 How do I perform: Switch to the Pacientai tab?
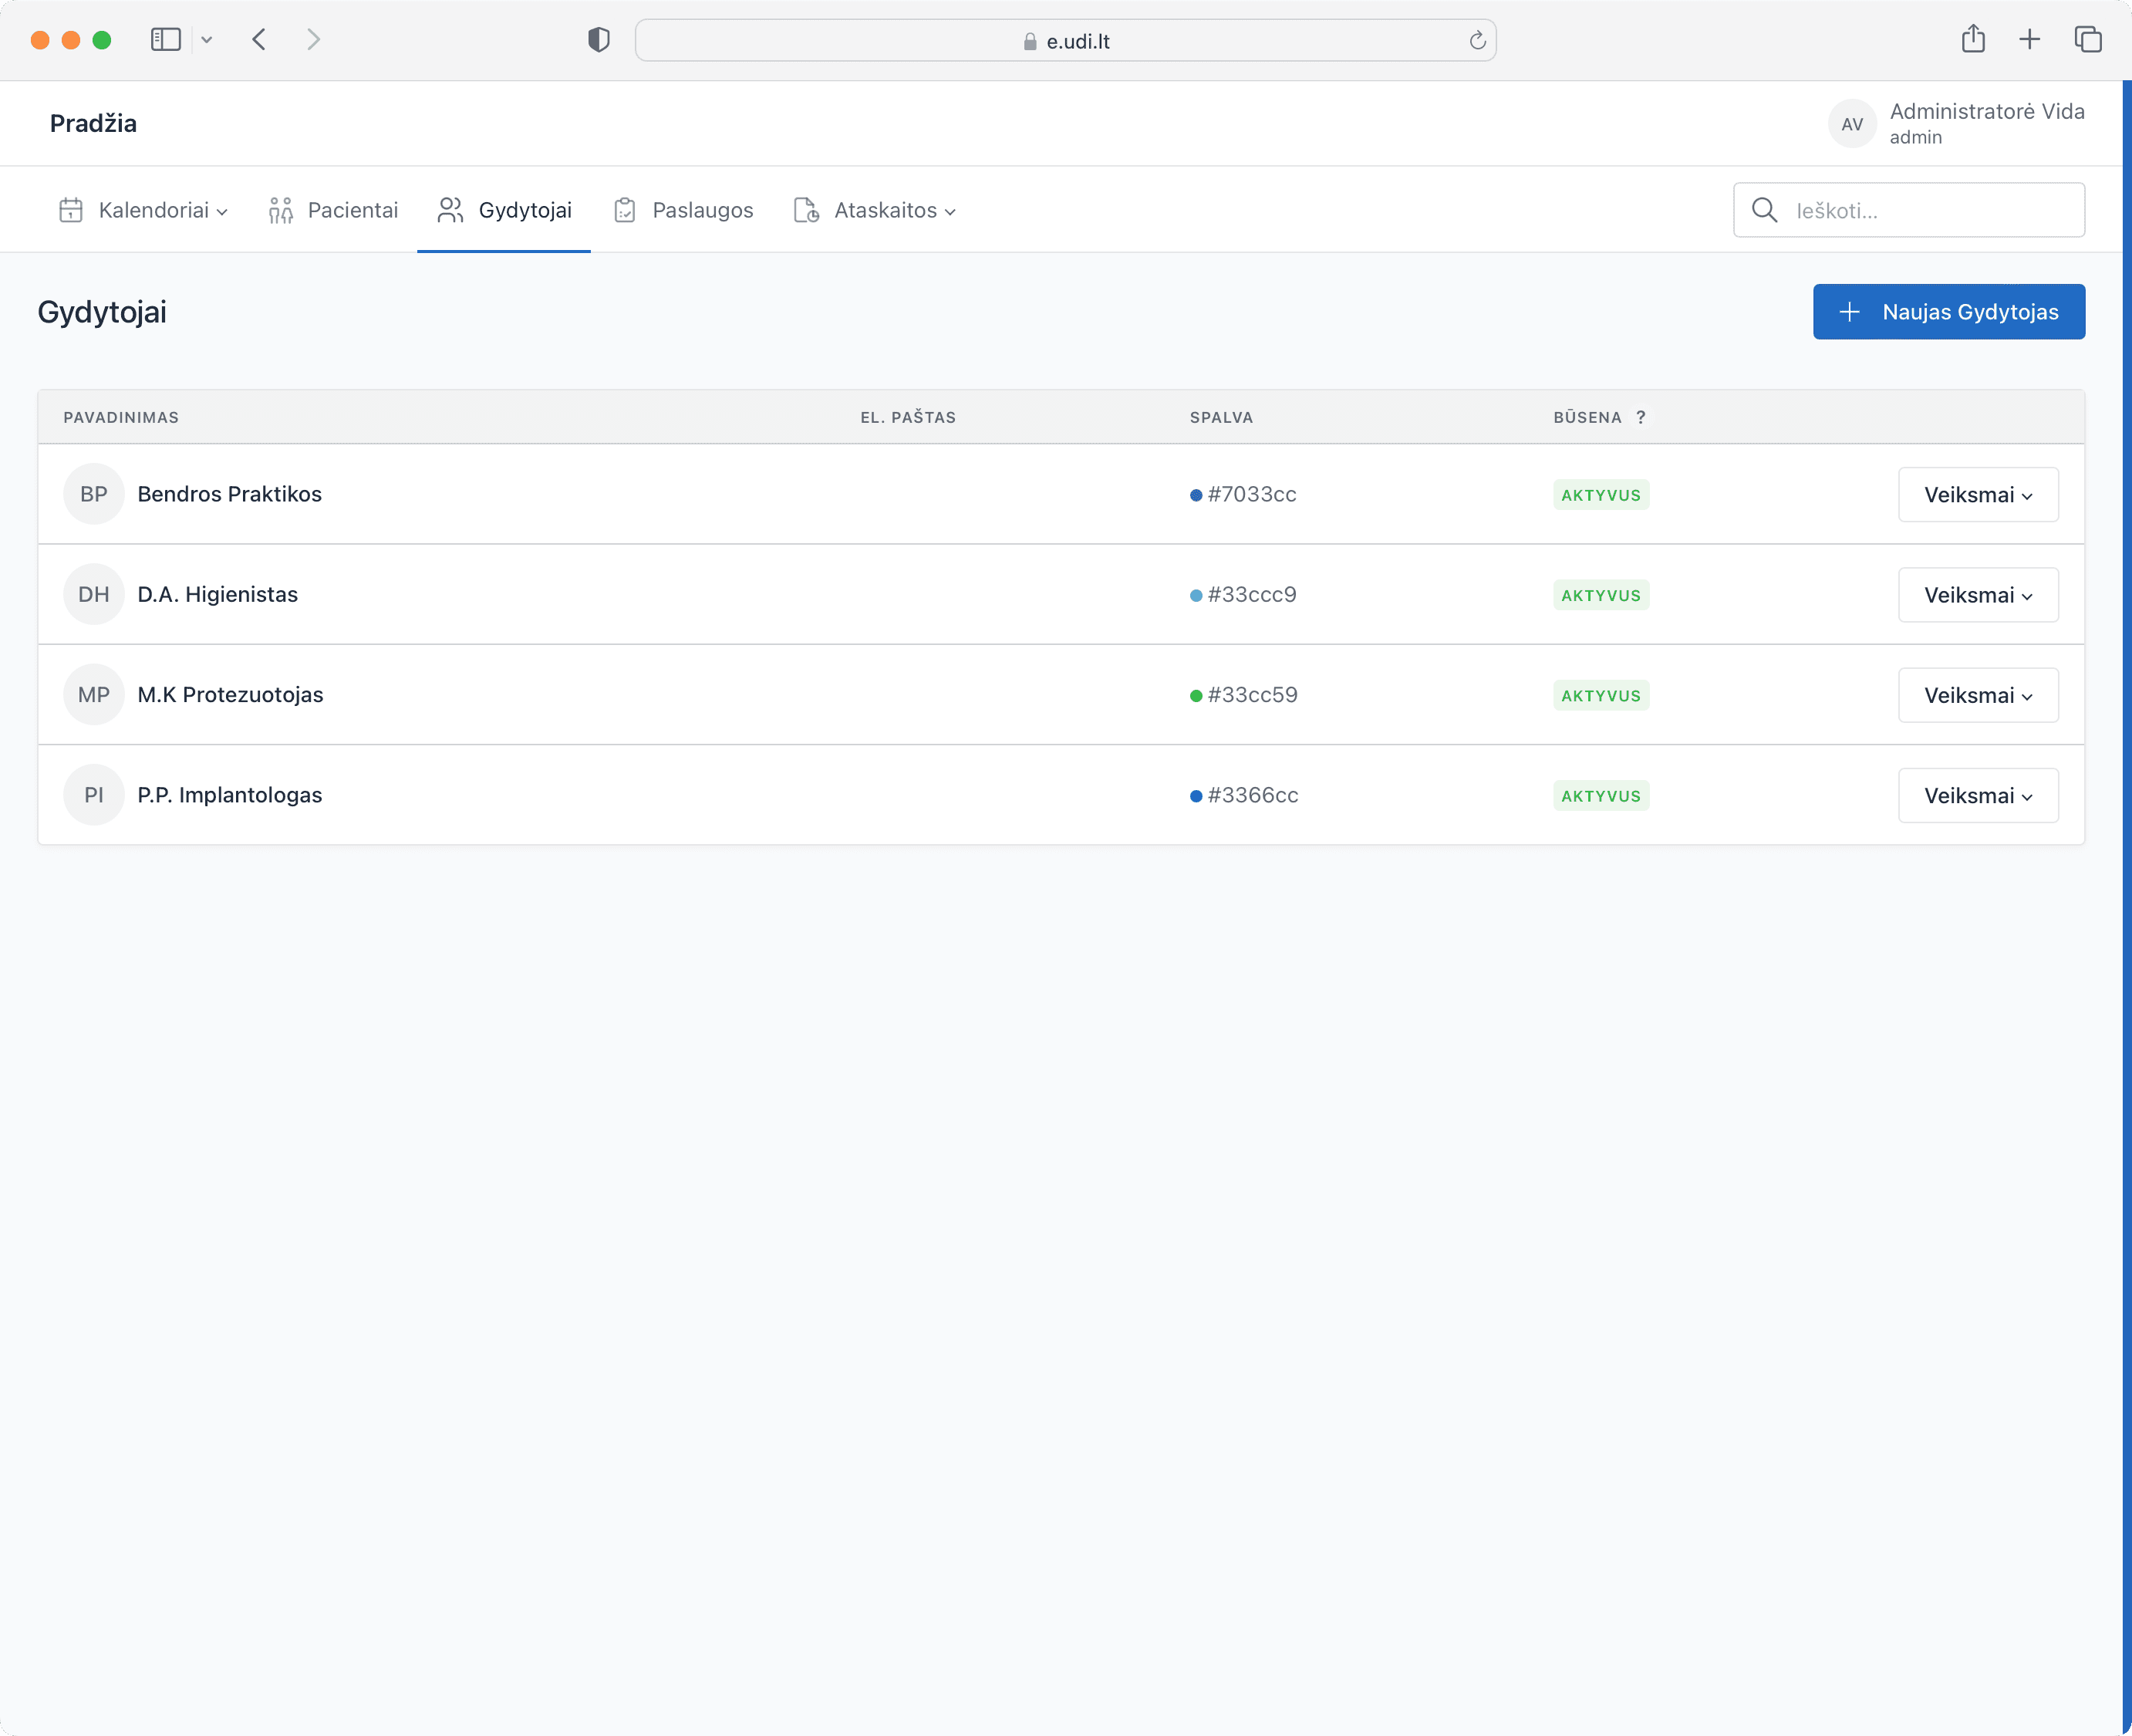tap(333, 210)
